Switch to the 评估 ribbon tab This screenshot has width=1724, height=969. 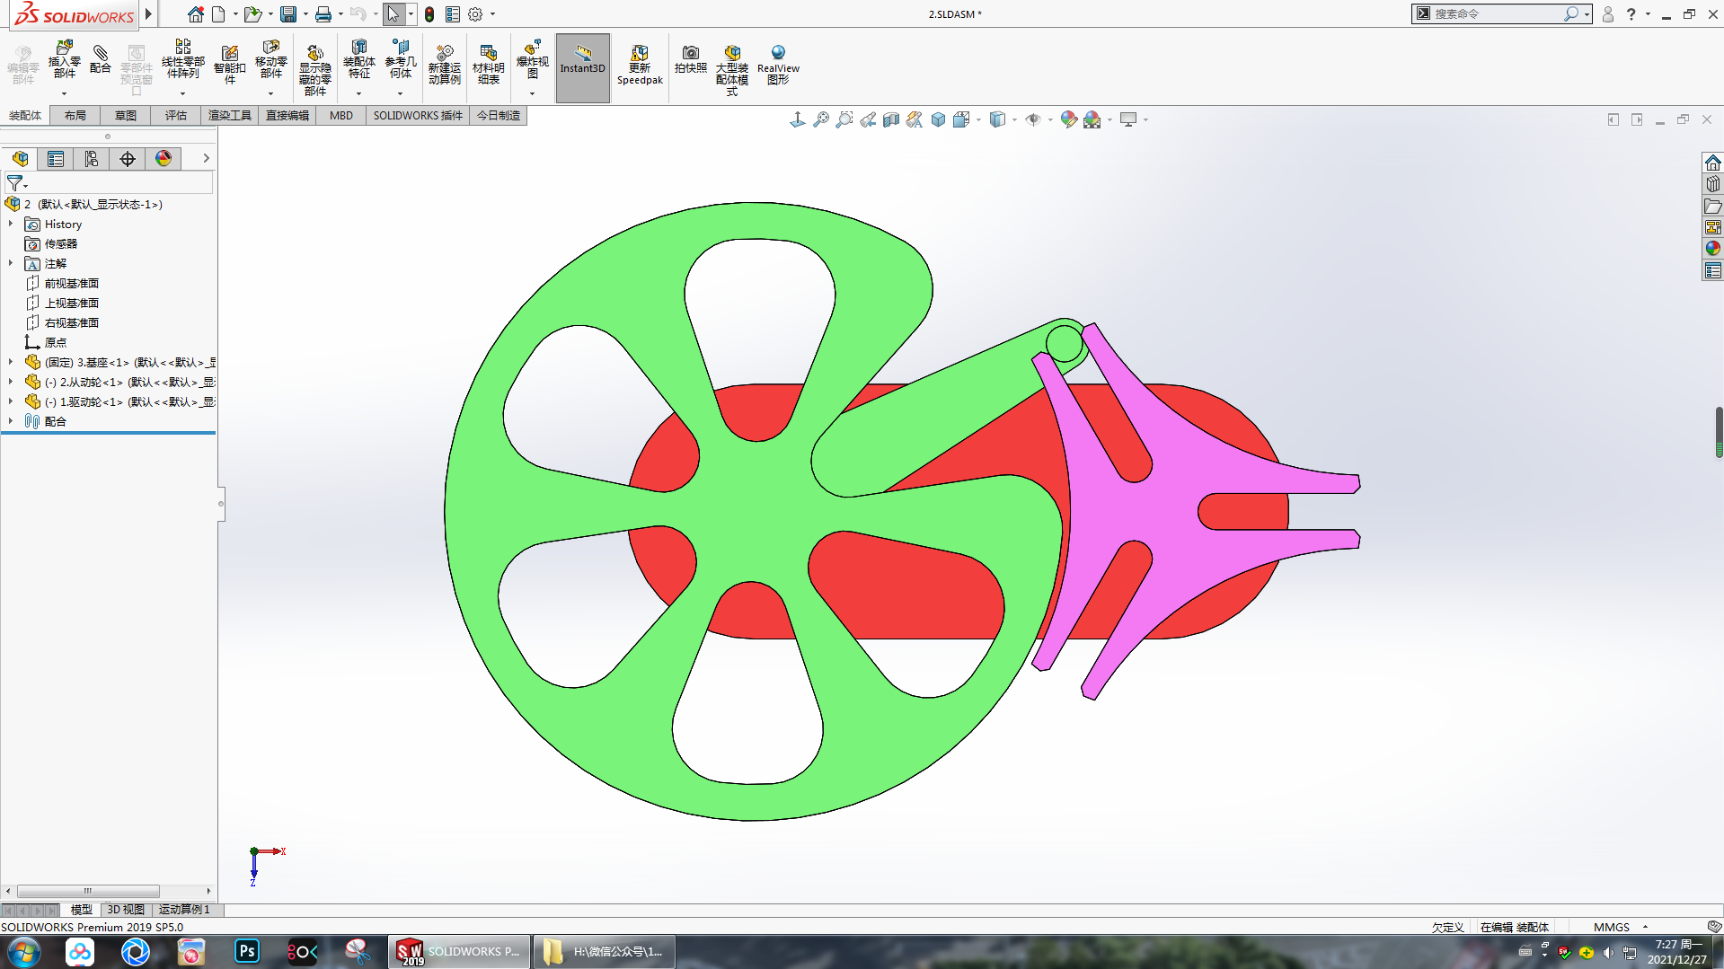(x=176, y=115)
